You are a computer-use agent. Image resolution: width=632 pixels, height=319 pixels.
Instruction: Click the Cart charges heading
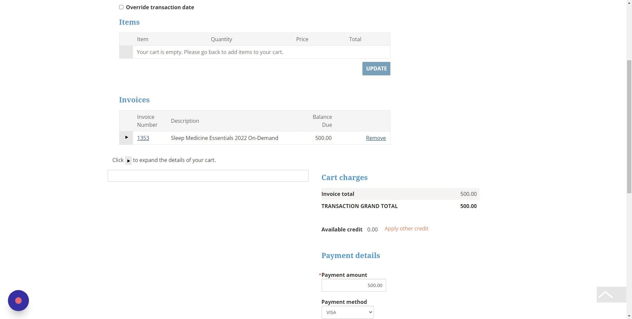(x=344, y=177)
